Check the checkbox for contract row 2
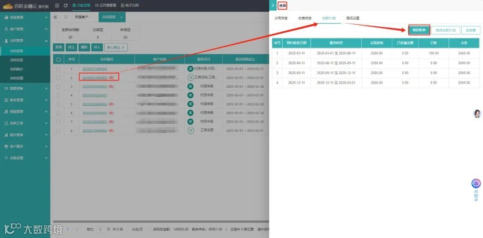 (58, 78)
